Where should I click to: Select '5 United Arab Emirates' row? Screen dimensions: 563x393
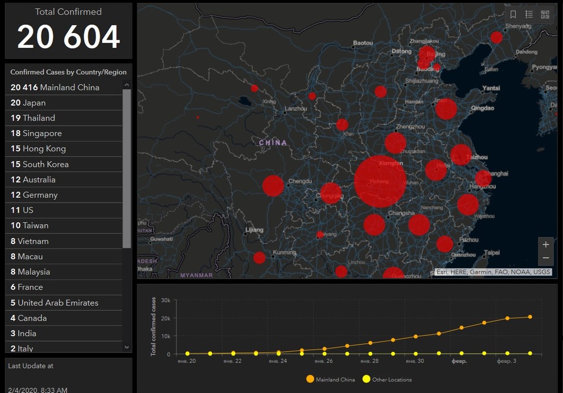tap(64, 303)
